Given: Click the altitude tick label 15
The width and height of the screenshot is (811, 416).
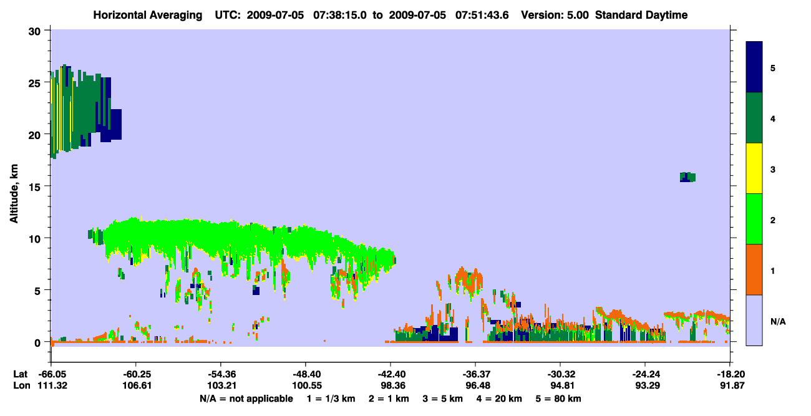Looking at the screenshot, I should point(36,186).
